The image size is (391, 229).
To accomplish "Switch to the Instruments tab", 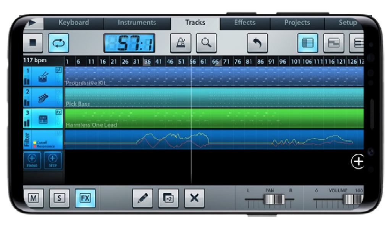I will click(136, 23).
